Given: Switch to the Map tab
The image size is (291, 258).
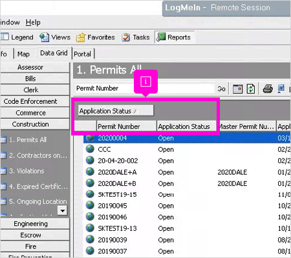Looking at the screenshot, I should (x=23, y=54).
